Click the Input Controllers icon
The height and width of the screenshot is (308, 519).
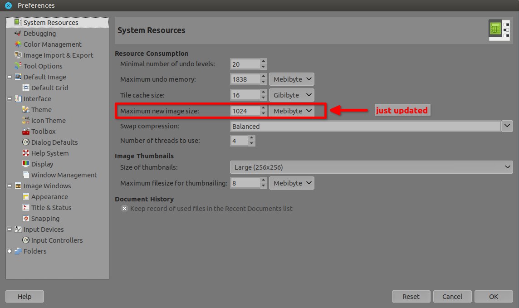click(x=26, y=240)
